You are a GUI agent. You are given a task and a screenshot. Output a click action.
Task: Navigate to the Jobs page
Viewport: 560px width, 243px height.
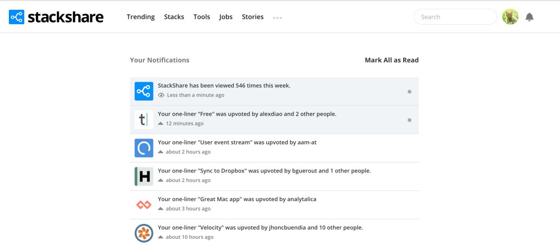[226, 17]
